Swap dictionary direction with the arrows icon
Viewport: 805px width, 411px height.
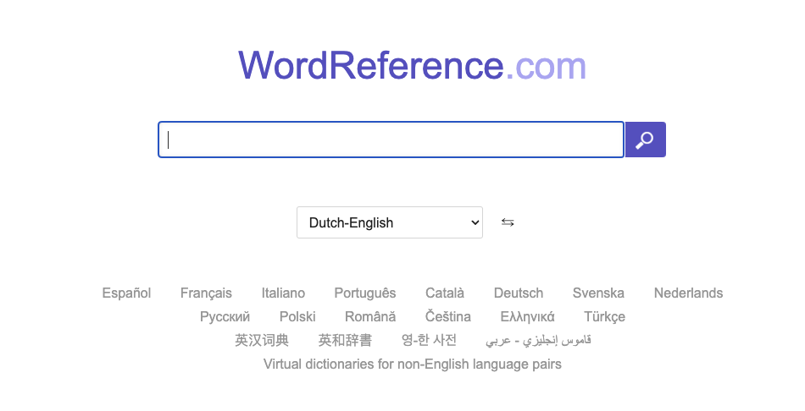click(508, 222)
